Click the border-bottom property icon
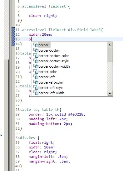123x171 pixels. click(36, 50)
